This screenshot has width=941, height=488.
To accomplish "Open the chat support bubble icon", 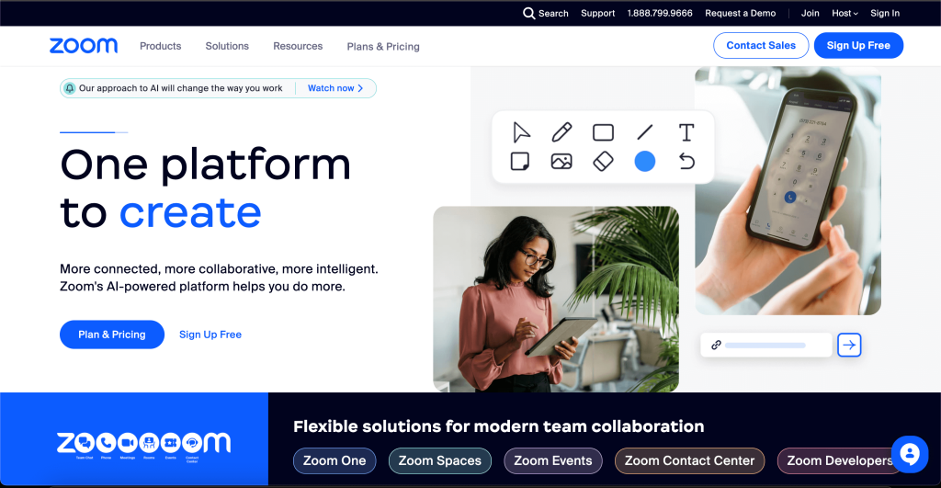I will 910,454.
